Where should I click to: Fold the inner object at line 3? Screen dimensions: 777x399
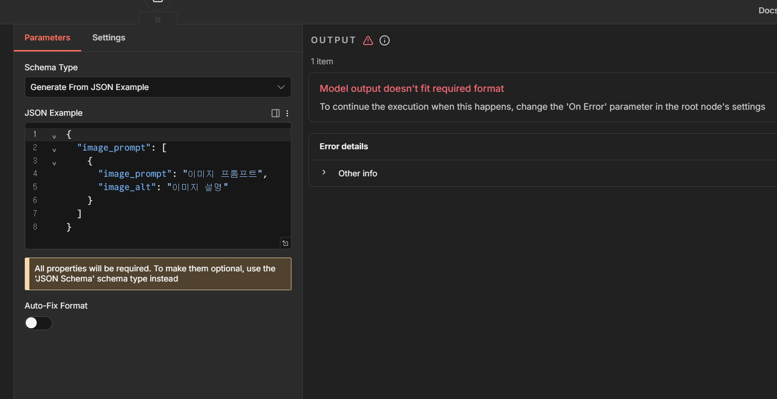click(54, 163)
